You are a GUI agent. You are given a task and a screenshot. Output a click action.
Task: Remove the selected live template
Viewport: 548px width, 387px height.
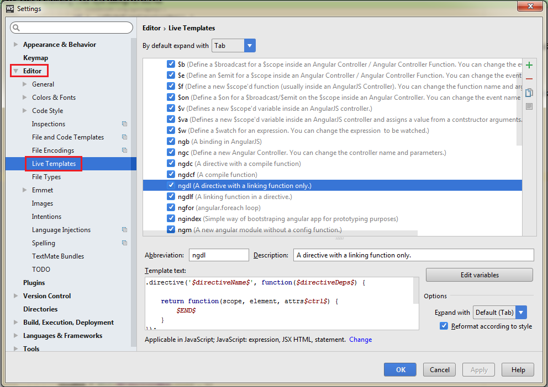[529, 79]
